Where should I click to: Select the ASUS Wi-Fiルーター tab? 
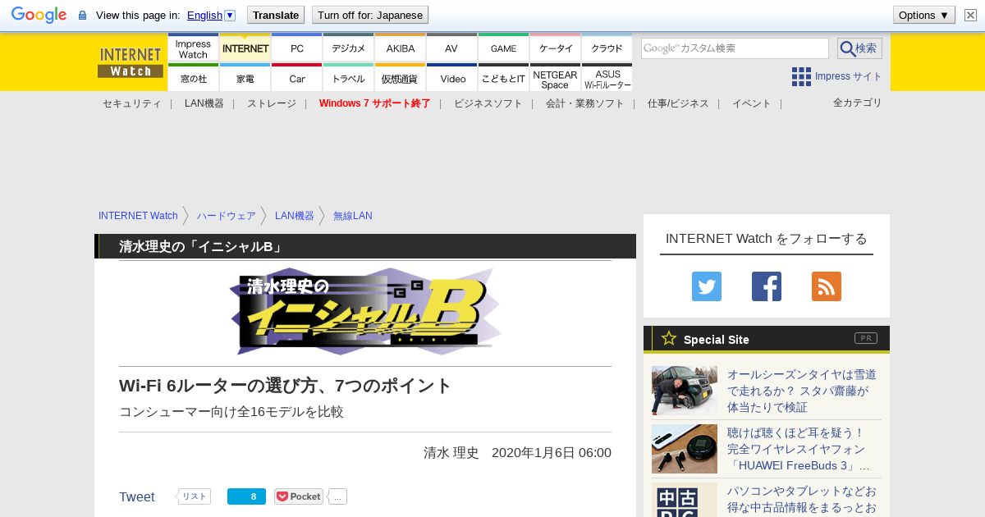[607, 79]
